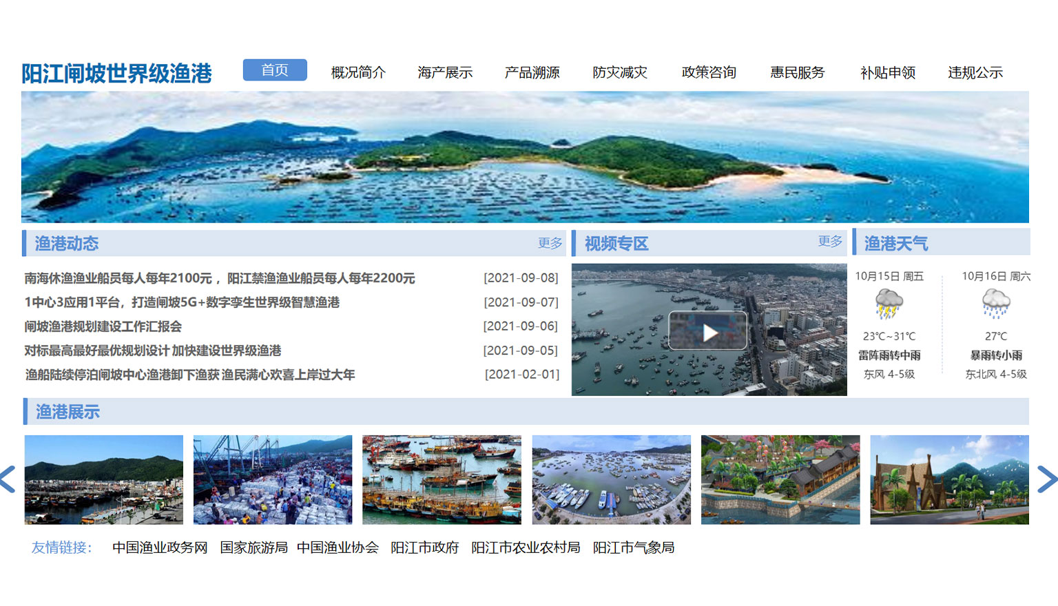1058x606 pixels.
Task: Open the news article dated 2021-09-08
Action: tap(219, 278)
